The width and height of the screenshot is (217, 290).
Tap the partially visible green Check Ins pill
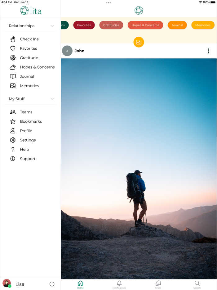(65, 25)
